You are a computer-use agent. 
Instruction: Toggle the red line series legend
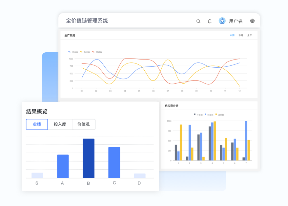coord(97,52)
